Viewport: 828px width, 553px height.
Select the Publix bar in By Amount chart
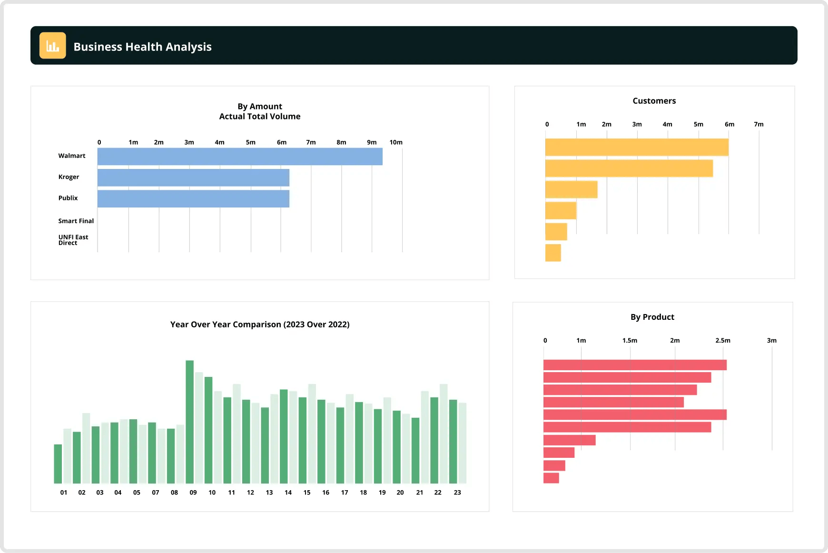tap(193, 198)
